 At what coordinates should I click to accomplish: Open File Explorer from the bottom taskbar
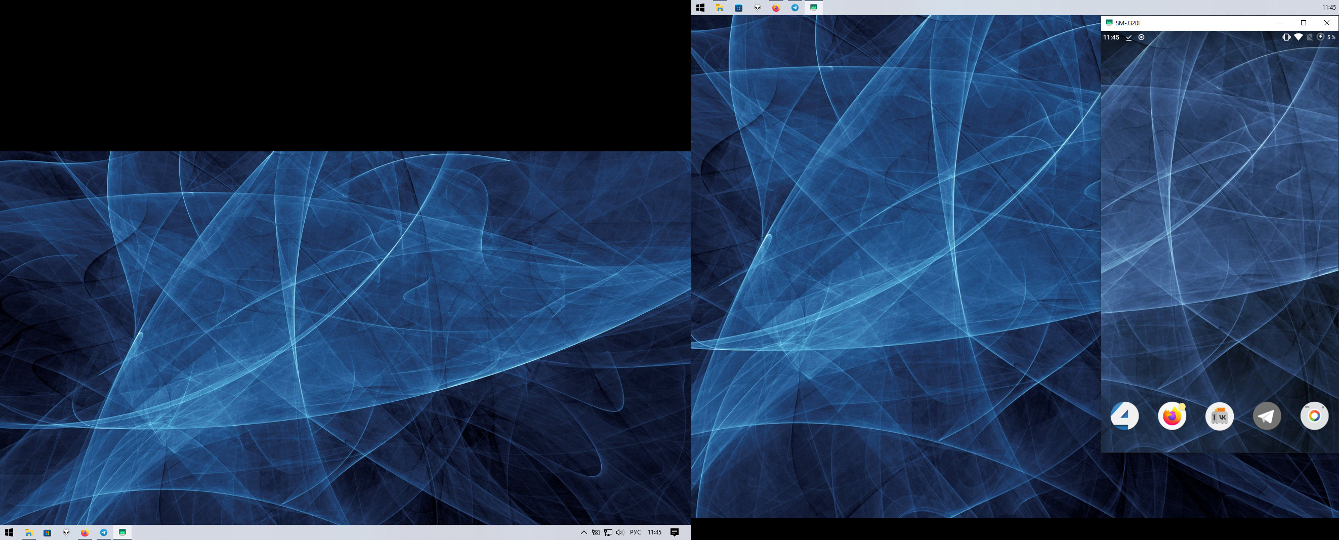tap(28, 532)
